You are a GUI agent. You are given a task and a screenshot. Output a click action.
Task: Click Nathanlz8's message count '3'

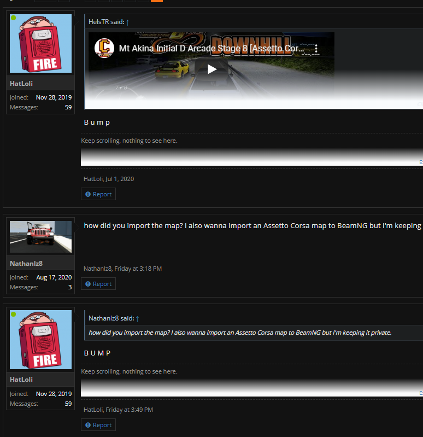(70, 287)
